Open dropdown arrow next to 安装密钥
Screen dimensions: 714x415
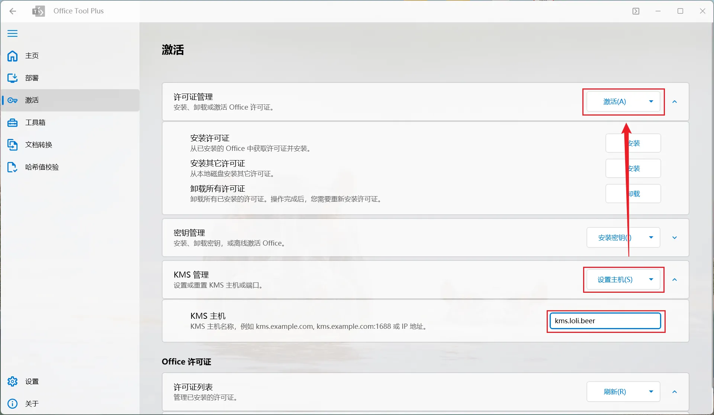coord(651,237)
